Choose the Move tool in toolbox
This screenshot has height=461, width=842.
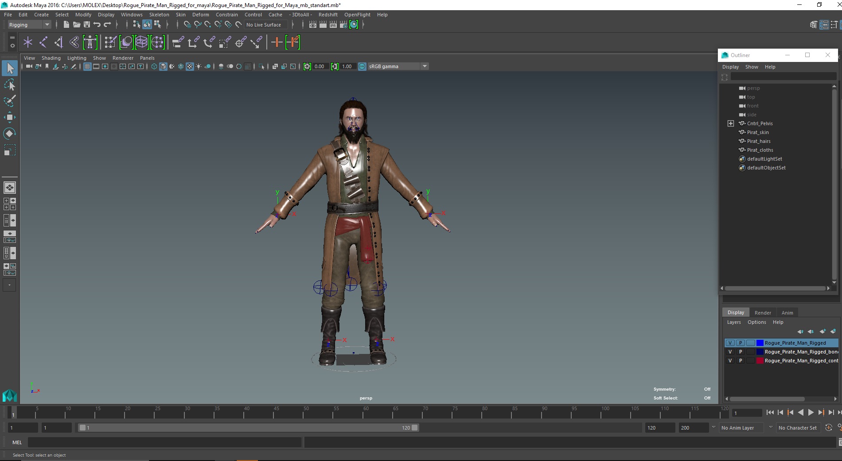coord(10,117)
